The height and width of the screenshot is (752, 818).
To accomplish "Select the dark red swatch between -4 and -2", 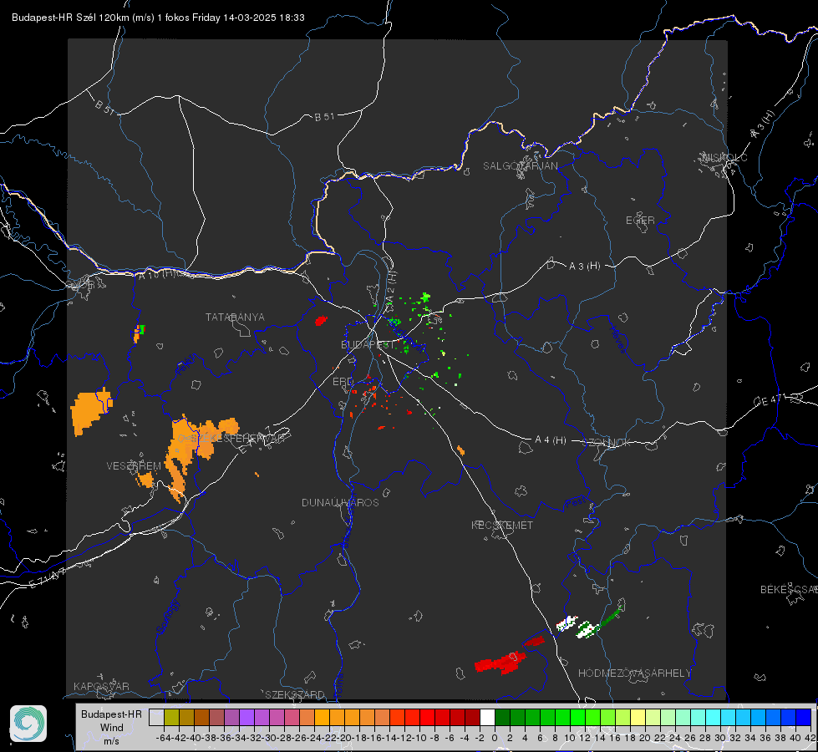I will coord(472,717).
